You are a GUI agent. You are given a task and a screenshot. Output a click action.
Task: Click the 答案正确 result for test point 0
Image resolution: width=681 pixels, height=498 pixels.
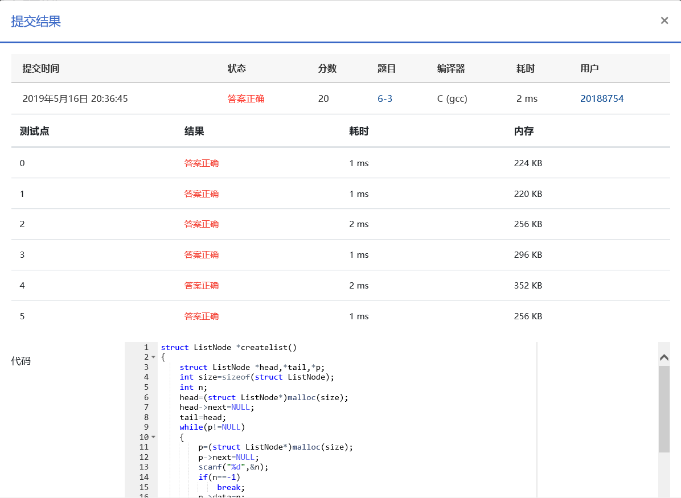[202, 163]
